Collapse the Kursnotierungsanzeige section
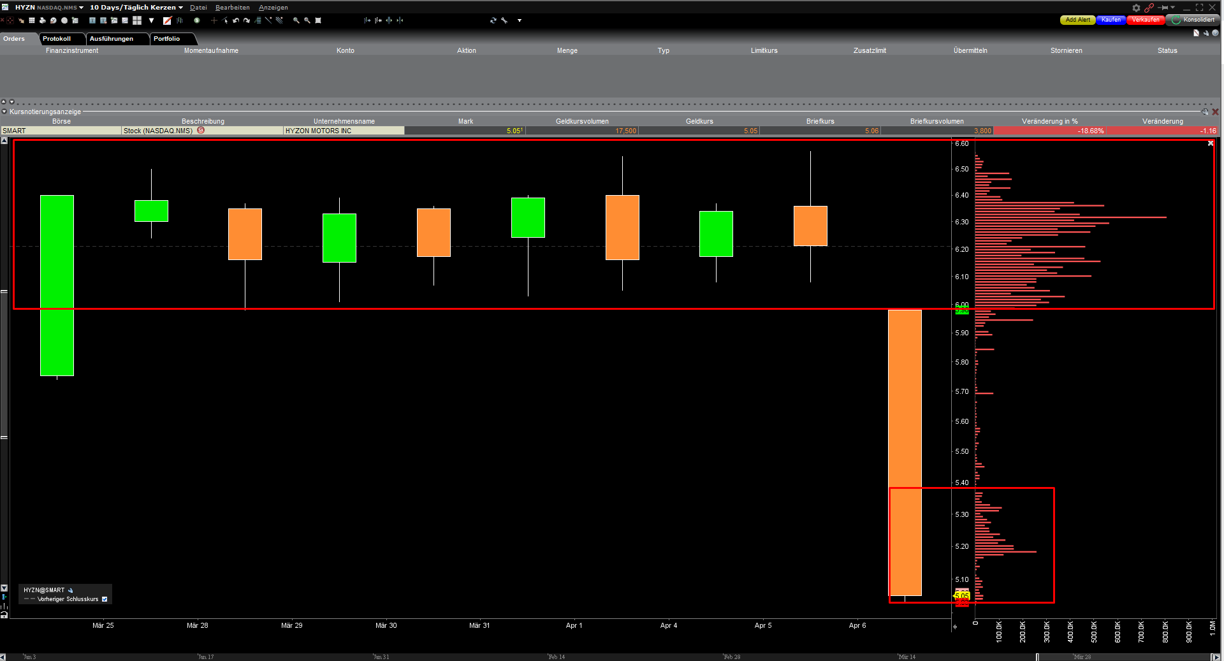Viewport: 1224px width, 661px height. 4,112
